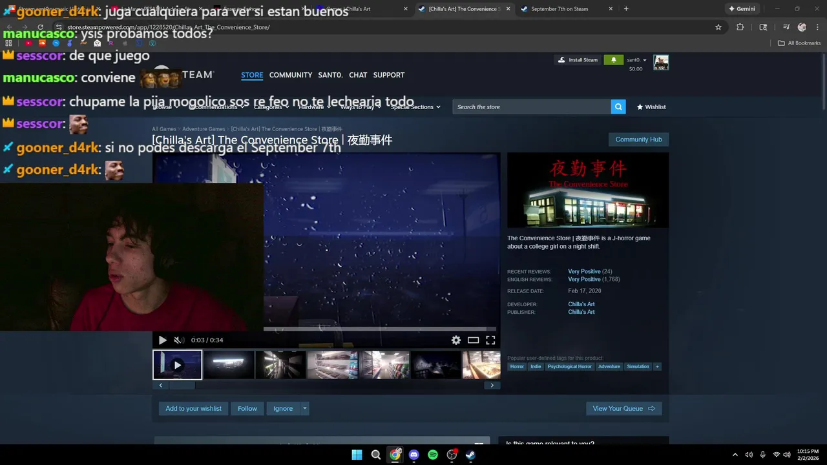This screenshot has width=827, height=465.
Task: Open the taskbar clock and date
Action: [x=808, y=455]
